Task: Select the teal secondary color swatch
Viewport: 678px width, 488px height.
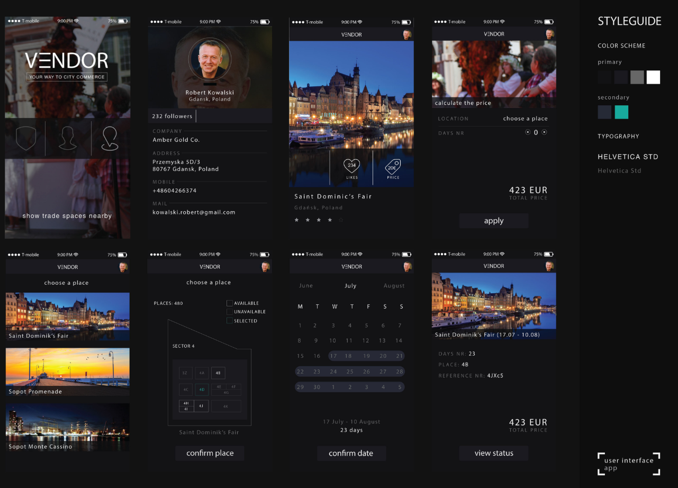Action: [621, 112]
